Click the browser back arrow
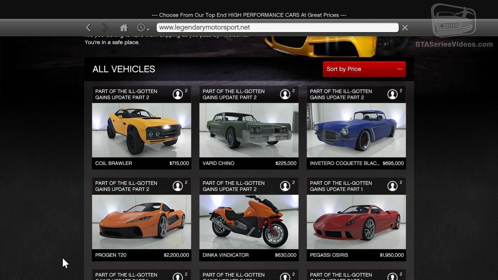The height and width of the screenshot is (280, 498). [88, 27]
